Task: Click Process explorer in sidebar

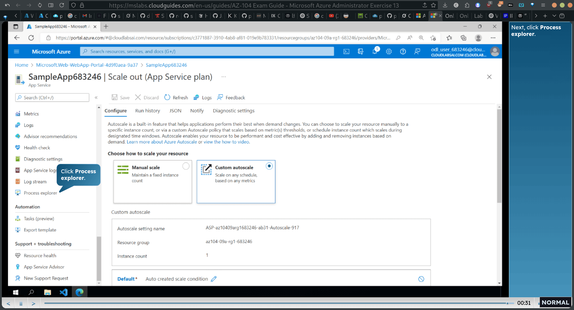Action: click(40, 193)
